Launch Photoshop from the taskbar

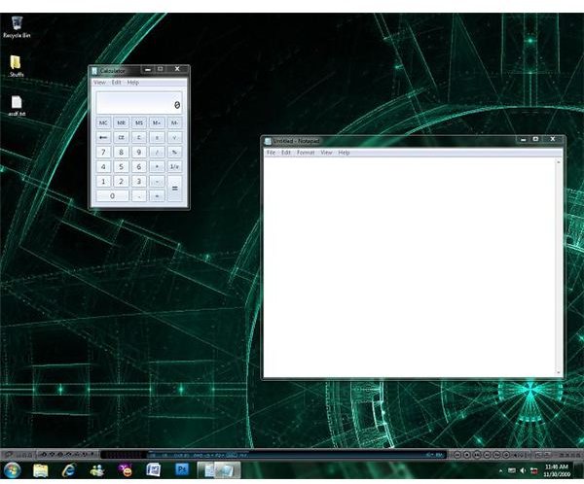point(182,469)
